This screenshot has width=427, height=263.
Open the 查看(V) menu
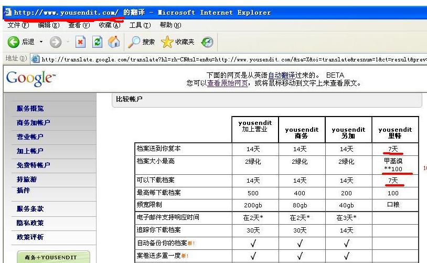(x=79, y=25)
